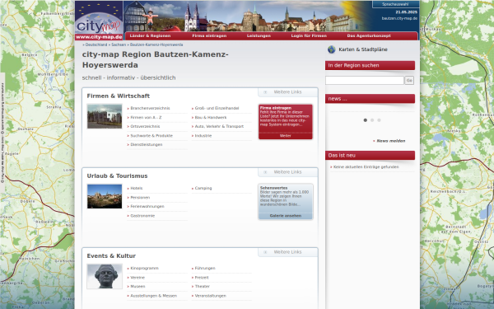Open the Leistungen menu item
The width and height of the screenshot is (494, 309).
[x=259, y=36]
